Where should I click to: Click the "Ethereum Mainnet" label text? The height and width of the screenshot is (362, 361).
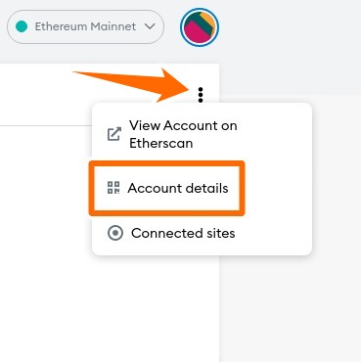point(85,26)
